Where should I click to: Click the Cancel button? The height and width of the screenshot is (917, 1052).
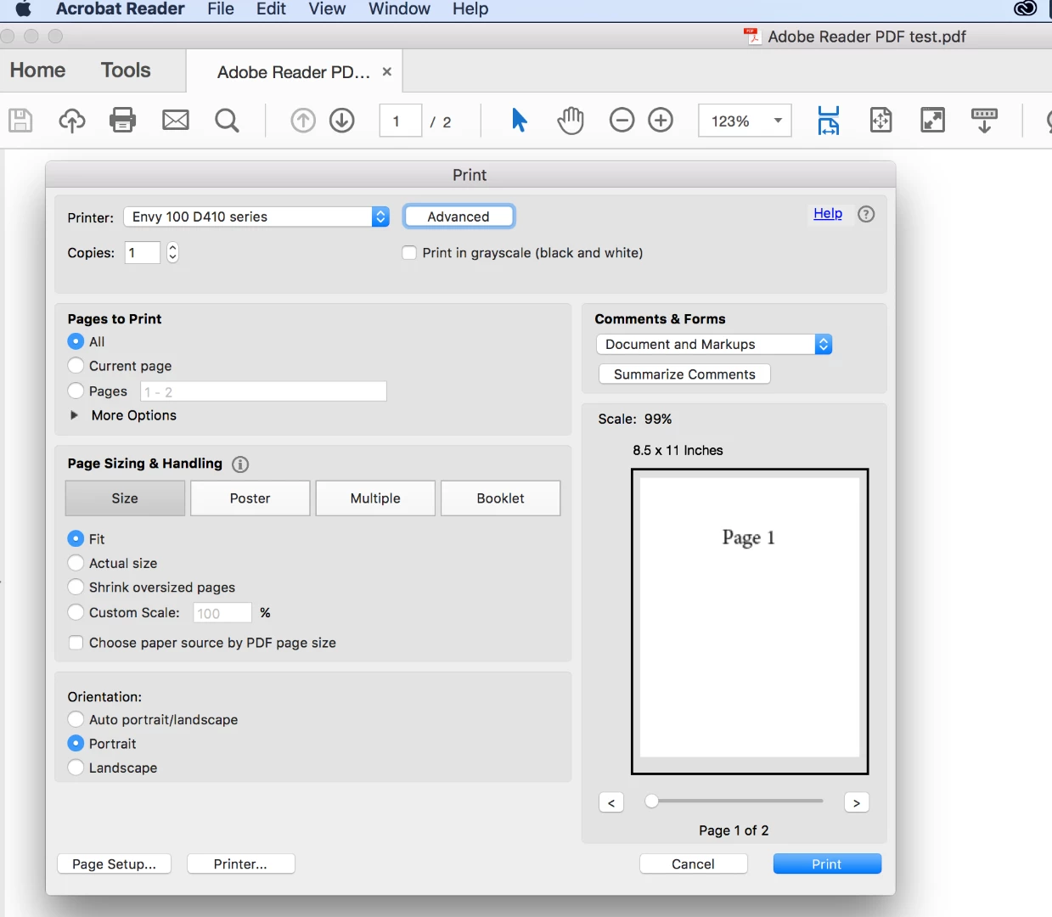[693, 864]
